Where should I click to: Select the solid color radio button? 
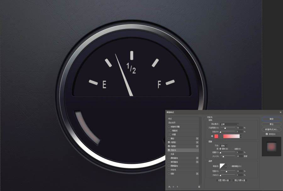[x=212, y=136]
